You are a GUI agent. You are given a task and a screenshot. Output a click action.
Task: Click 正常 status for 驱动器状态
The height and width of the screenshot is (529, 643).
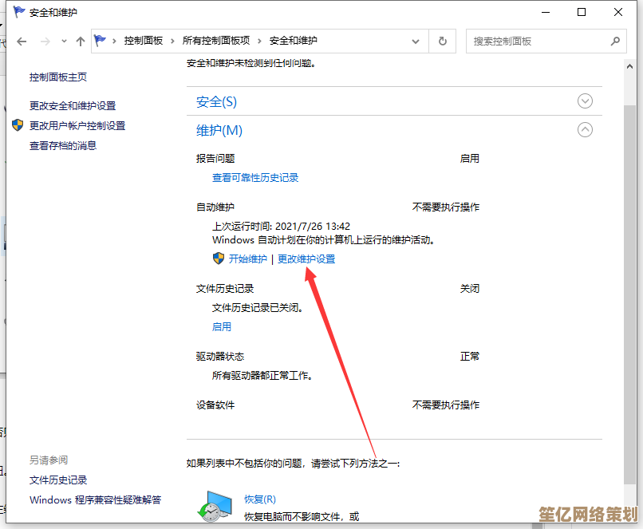pyautogui.click(x=470, y=357)
